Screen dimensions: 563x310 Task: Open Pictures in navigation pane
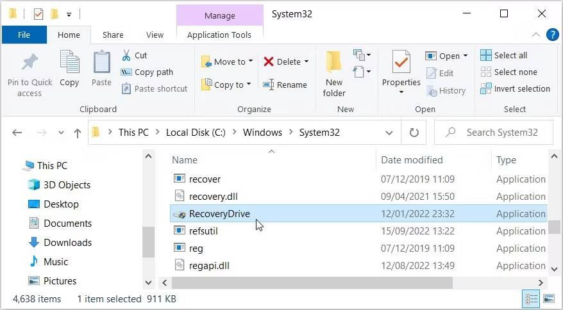click(x=60, y=281)
